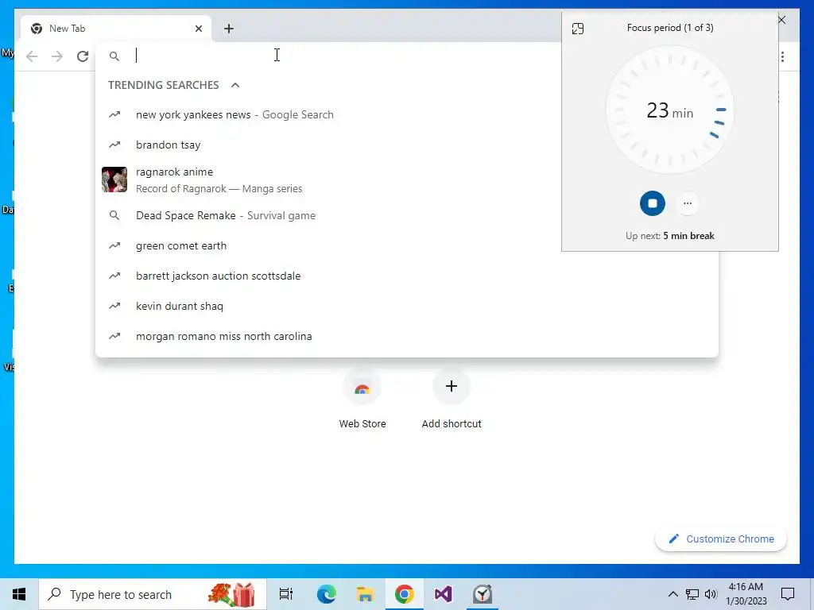Click the 23 min circular timer dial

[x=669, y=110]
